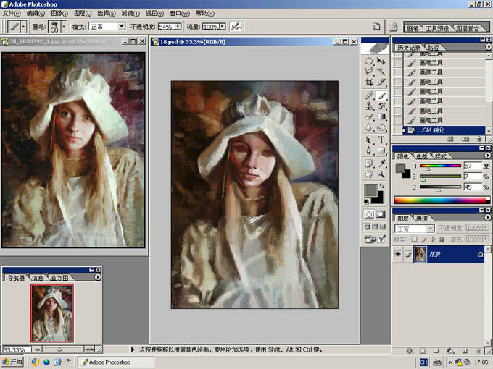Select the Magic Wand tool
Viewport: 493px width, 369px height.
click(381, 72)
